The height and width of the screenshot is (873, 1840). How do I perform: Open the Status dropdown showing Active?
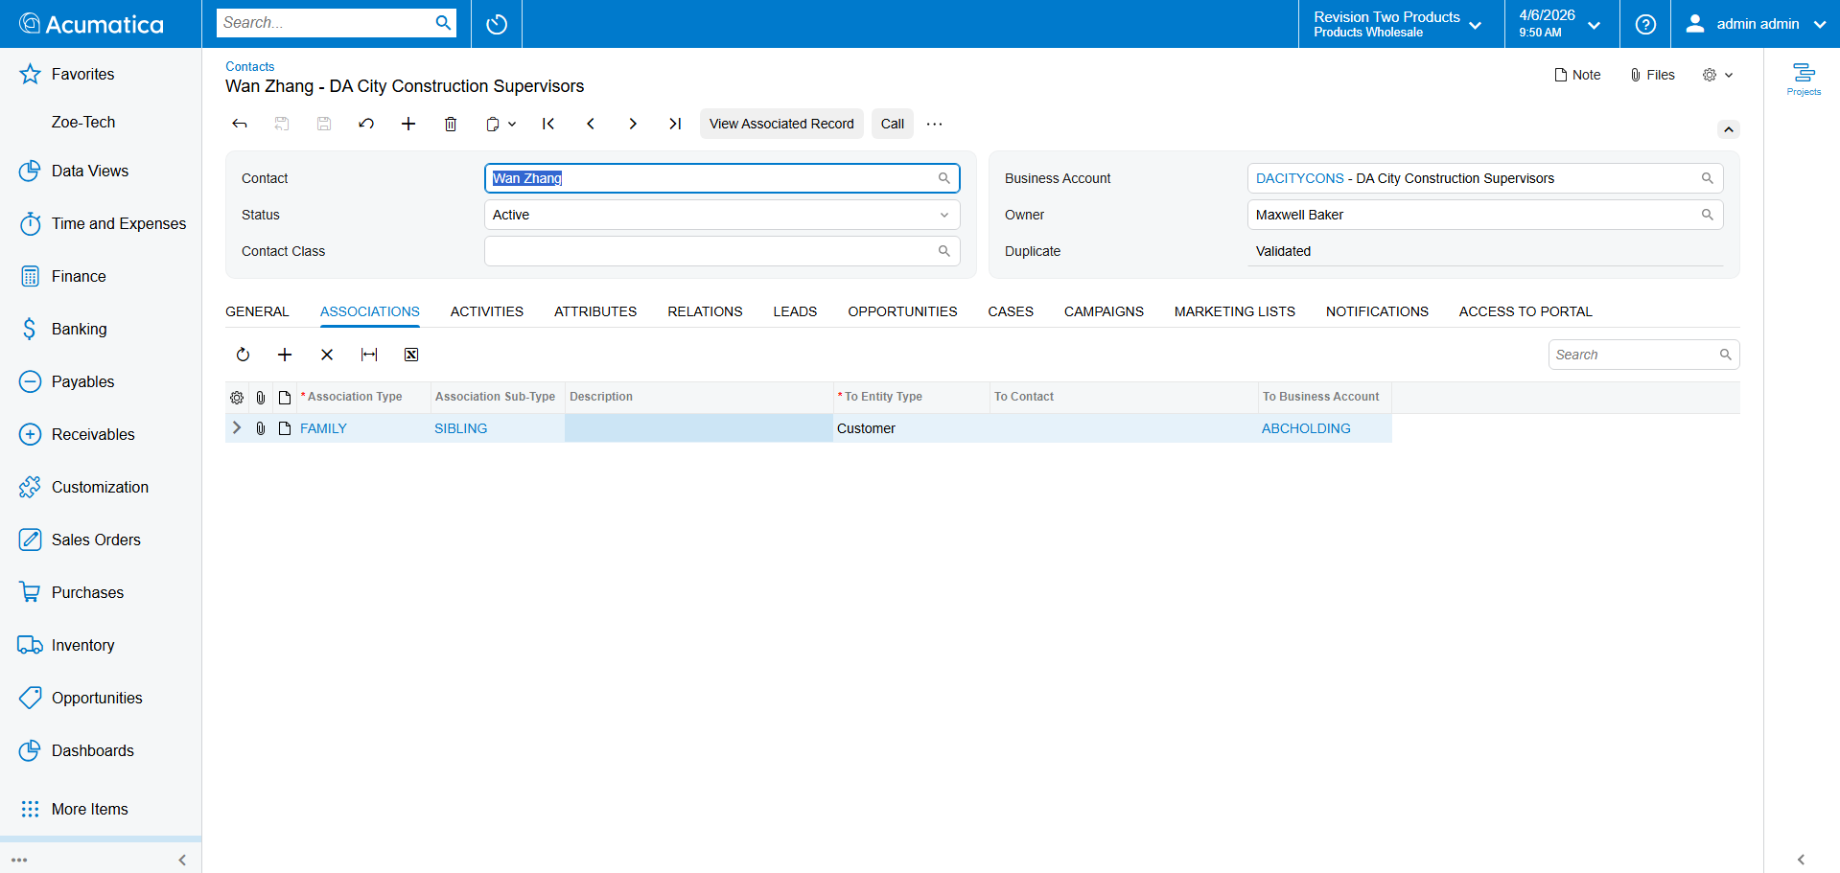click(x=722, y=215)
